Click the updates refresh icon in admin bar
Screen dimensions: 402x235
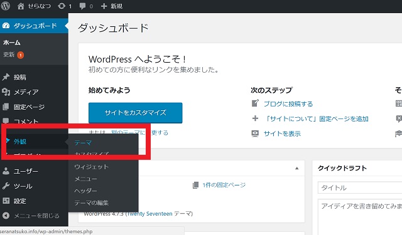pyautogui.click(x=62, y=6)
